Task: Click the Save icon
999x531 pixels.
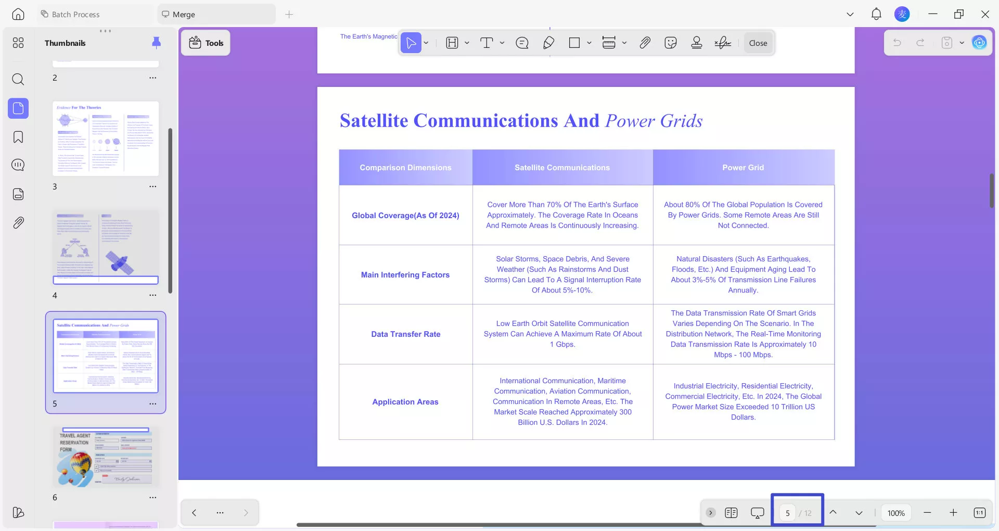Action: tap(947, 43)
